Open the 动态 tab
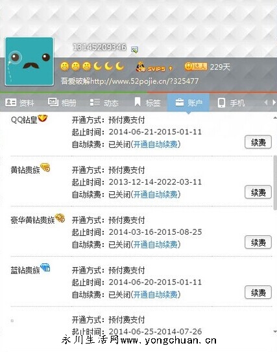Image resolution: width=277 pixels, height=352 pixels. pyautogui.click(x=104, y=103)
